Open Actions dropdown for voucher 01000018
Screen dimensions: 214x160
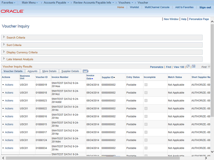pyautogui.click(x=7, y=93)
